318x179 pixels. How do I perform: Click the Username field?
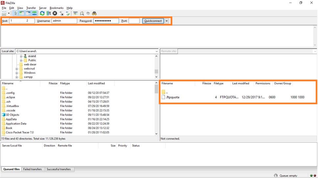click(64, 21)
